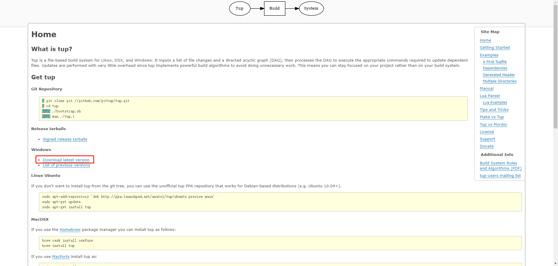Image resolution: width=558 pixels, height=266 pixels.
Task: Click the 'Site Map' sidebar heading
Action: pos(490,32)
